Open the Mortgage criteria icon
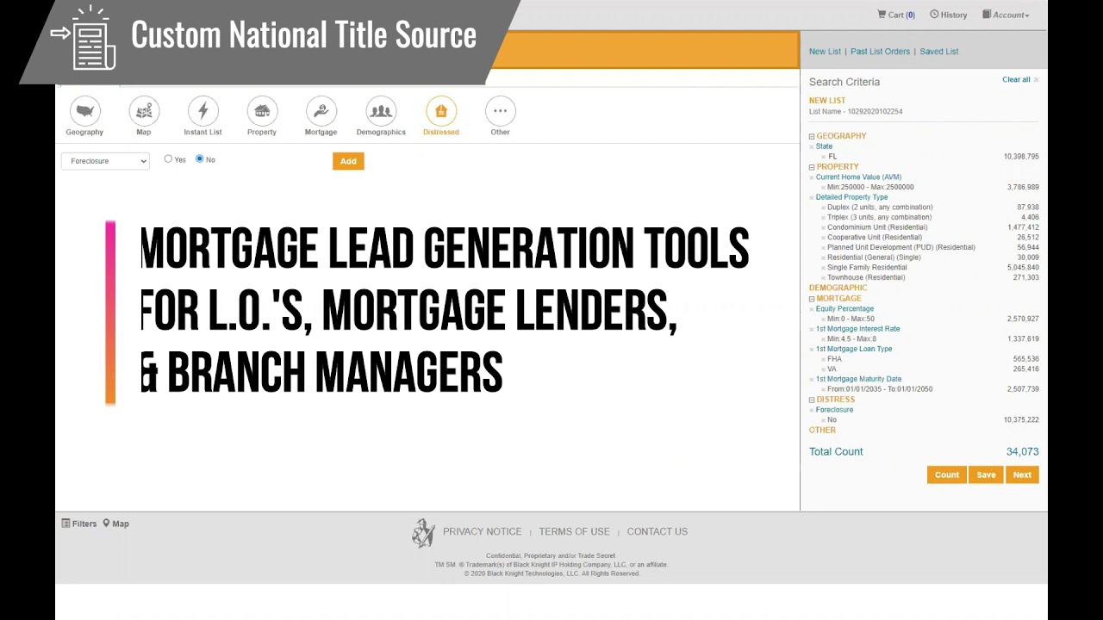 pyautogui.click(x=321, y=111)
